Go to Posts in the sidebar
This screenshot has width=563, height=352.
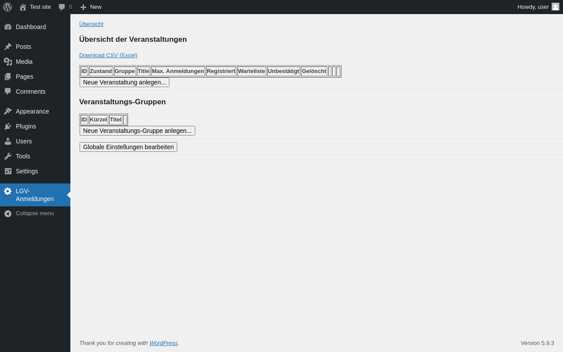point(35,47)
